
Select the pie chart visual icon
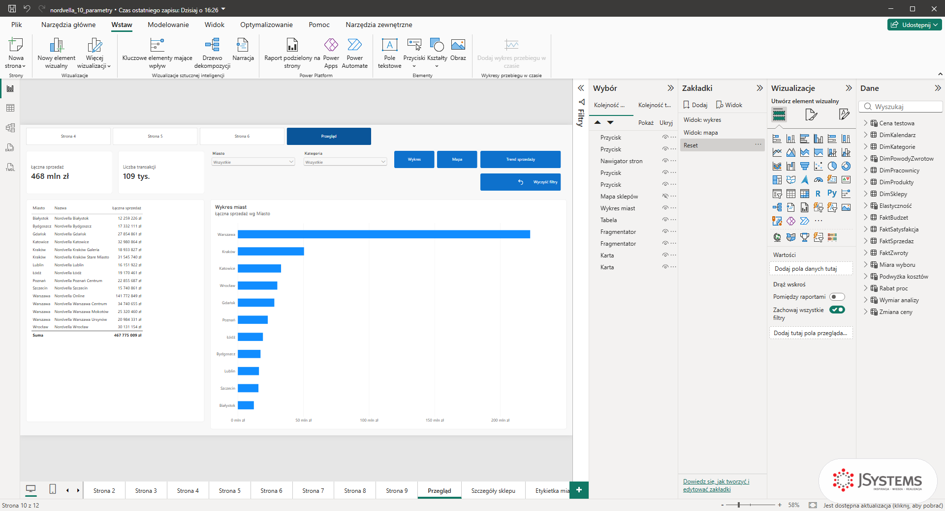tap(832, 166)
